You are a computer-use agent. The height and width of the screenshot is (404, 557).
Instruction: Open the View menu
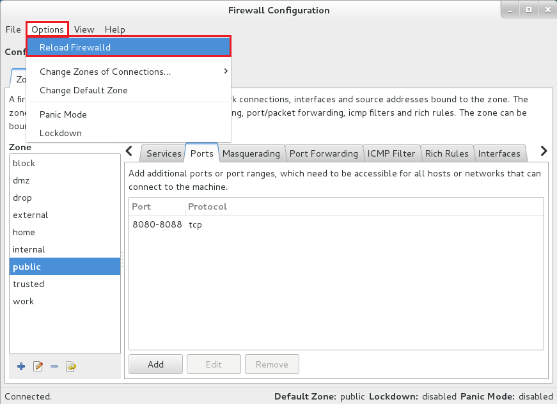(x=84, y=29)
